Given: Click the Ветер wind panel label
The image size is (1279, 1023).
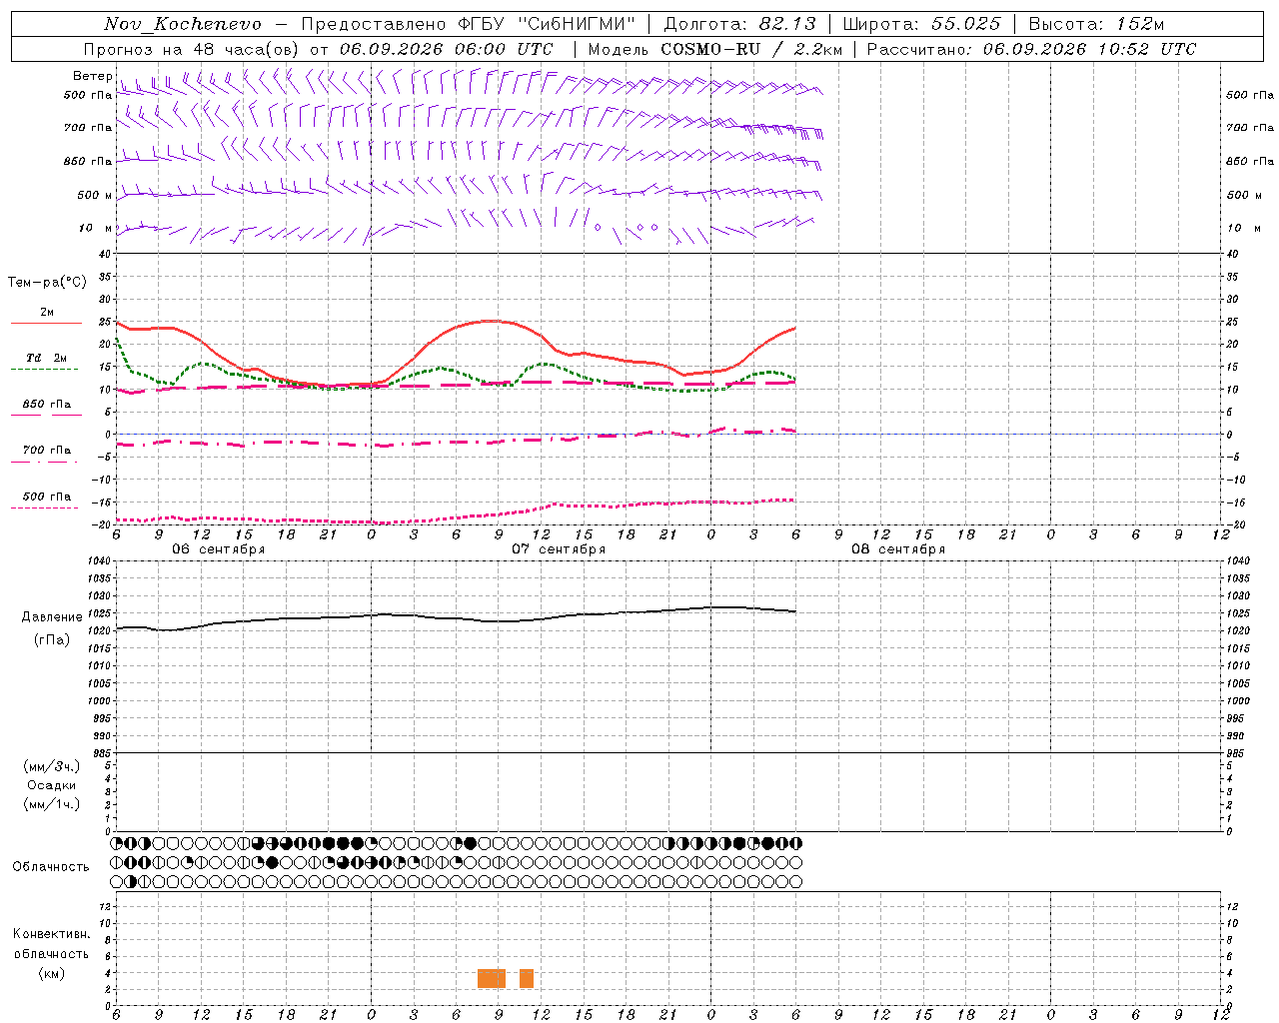Looking at the screenshot, I should (x=92, y=76).
